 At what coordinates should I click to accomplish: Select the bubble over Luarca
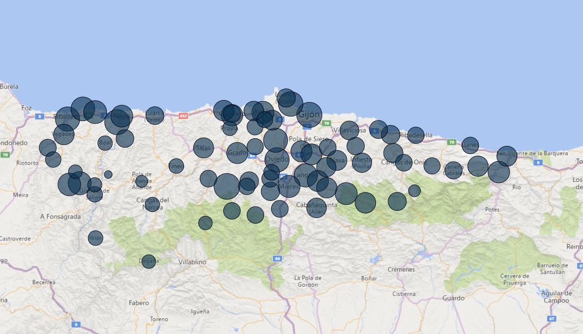click(155, 115)
